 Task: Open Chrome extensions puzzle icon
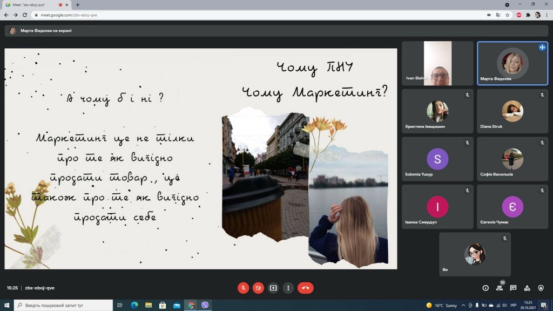[528, 15]
